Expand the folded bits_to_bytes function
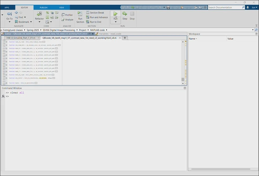Screen dimensions: 259x176 tap(36, 83)
